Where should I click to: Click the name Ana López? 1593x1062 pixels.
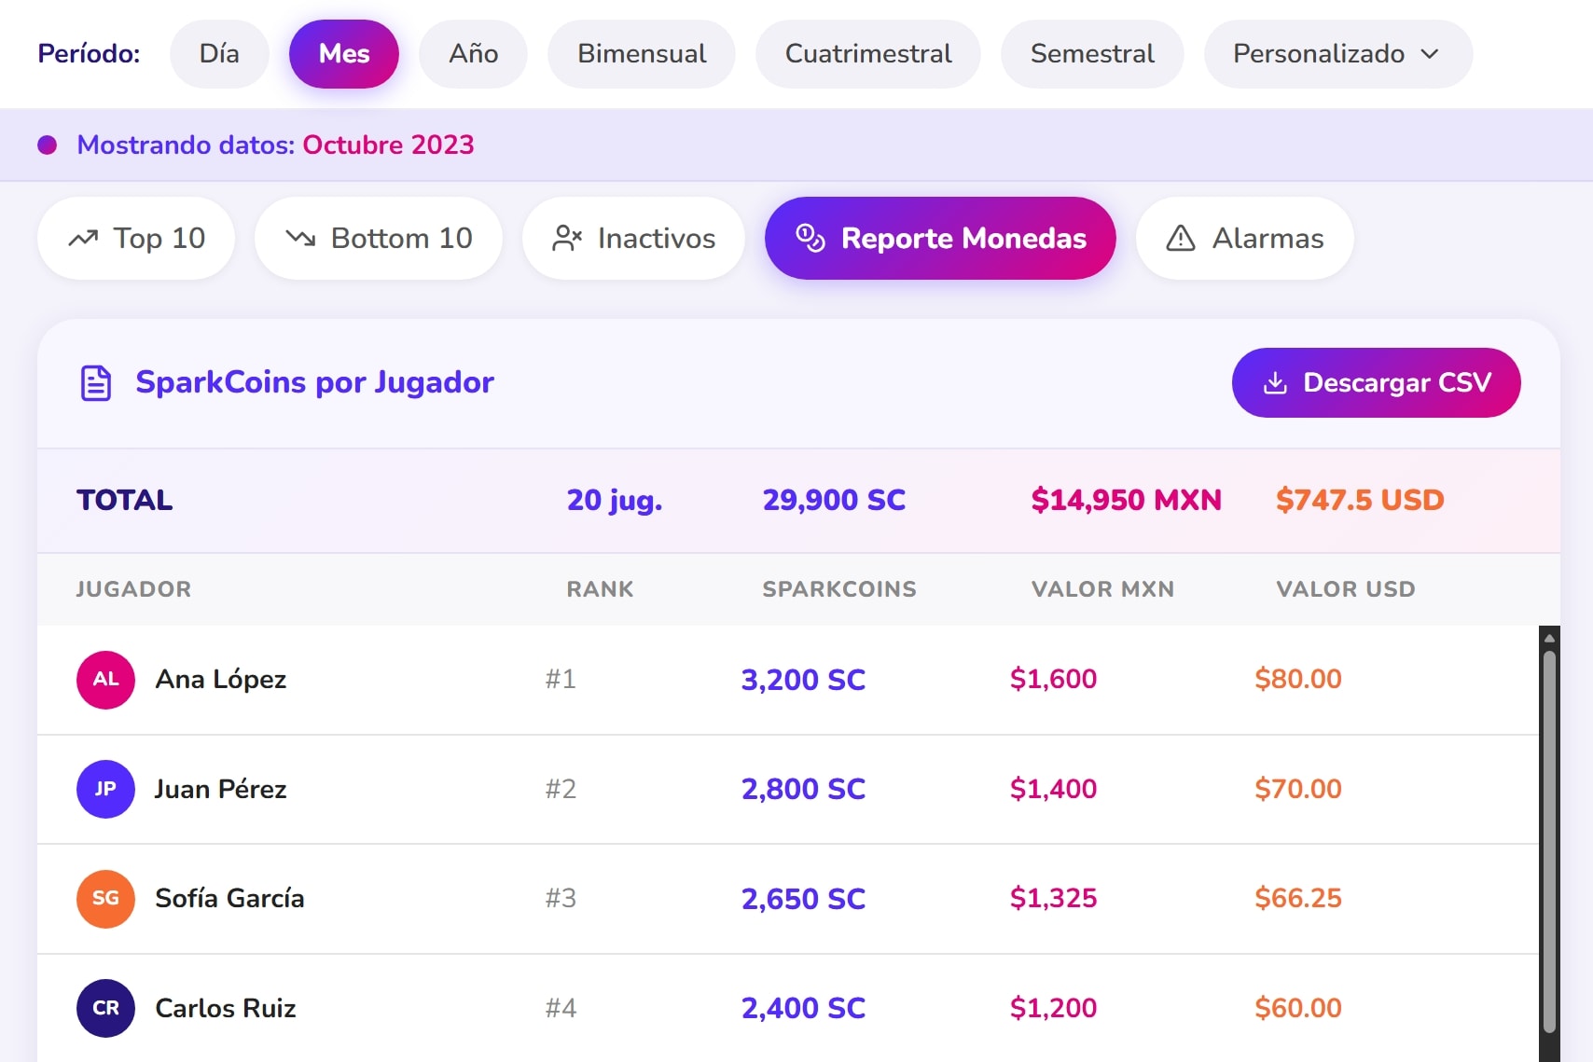[221, 680]
